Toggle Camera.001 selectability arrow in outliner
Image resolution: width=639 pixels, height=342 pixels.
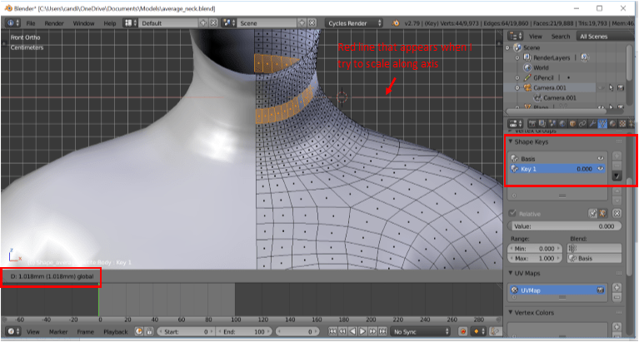[x=611, y=87]
